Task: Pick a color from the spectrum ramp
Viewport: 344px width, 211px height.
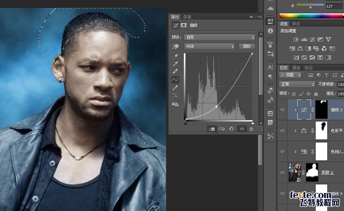Action: pos(312,16)
